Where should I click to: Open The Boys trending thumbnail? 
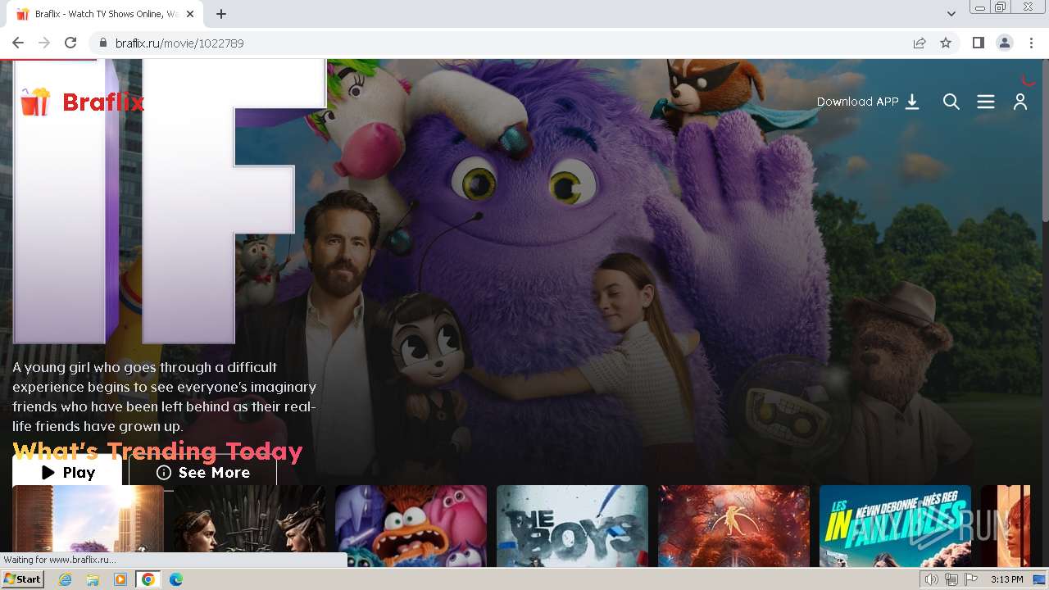point(572,526)
